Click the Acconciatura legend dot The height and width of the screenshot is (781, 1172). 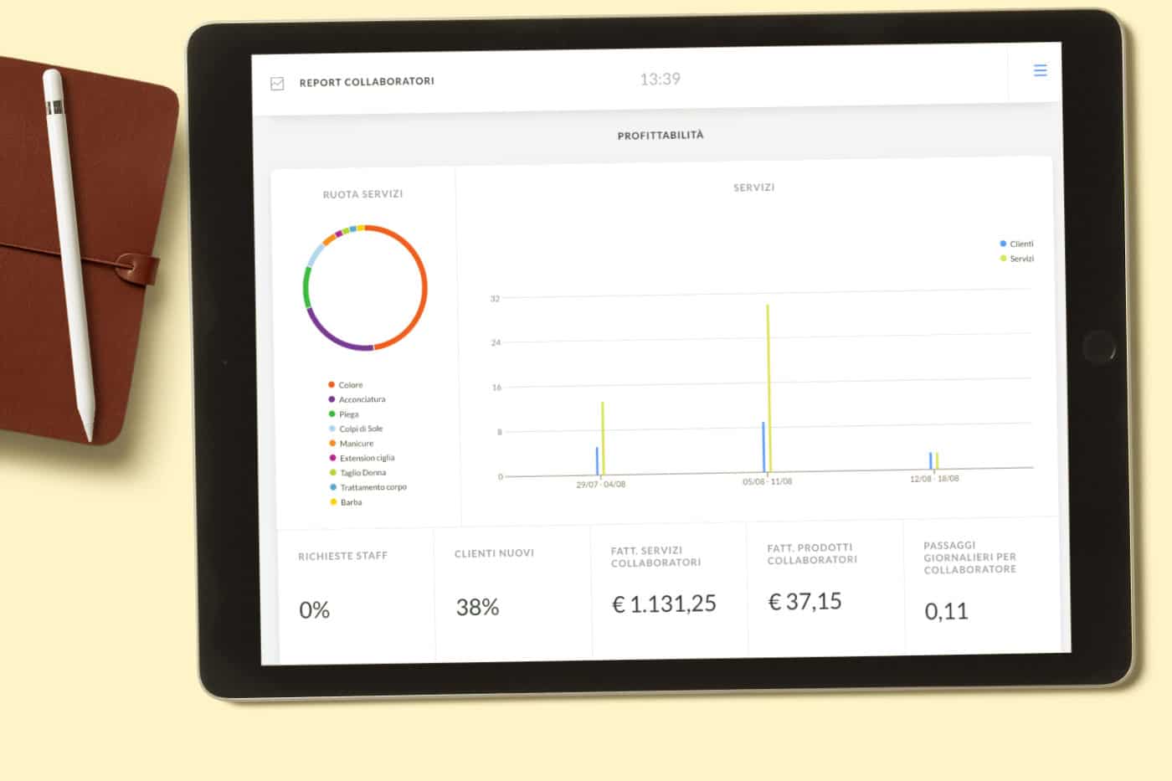point(332,399)
